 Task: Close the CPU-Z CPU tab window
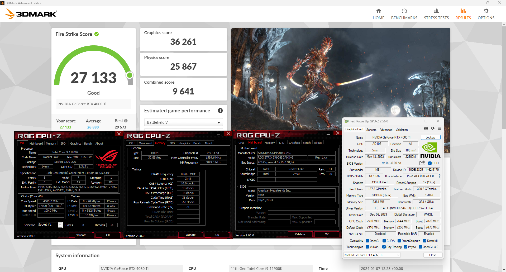(119, 134)
